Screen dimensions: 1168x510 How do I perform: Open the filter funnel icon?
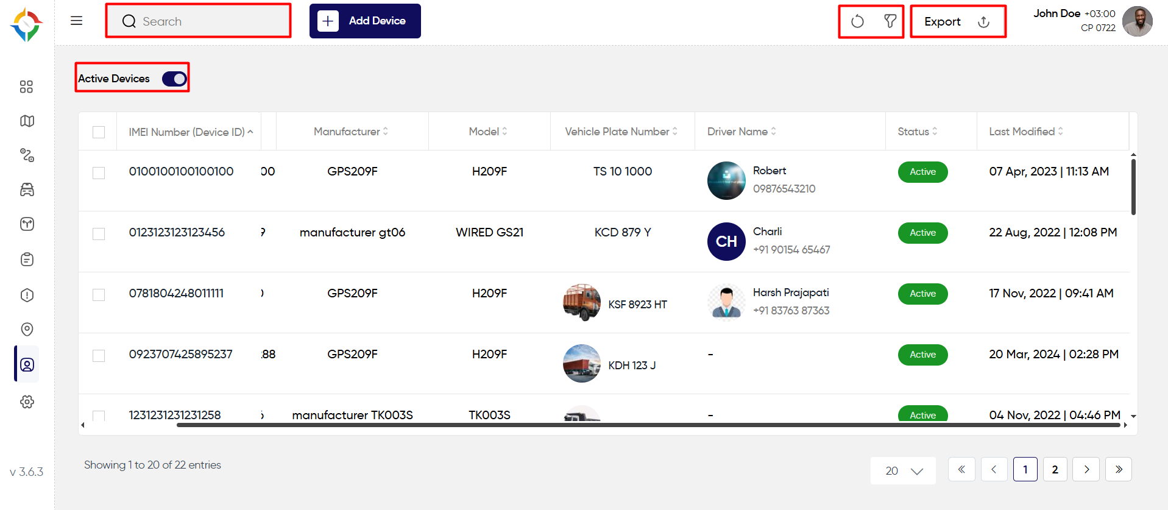(x=890, y=21)
